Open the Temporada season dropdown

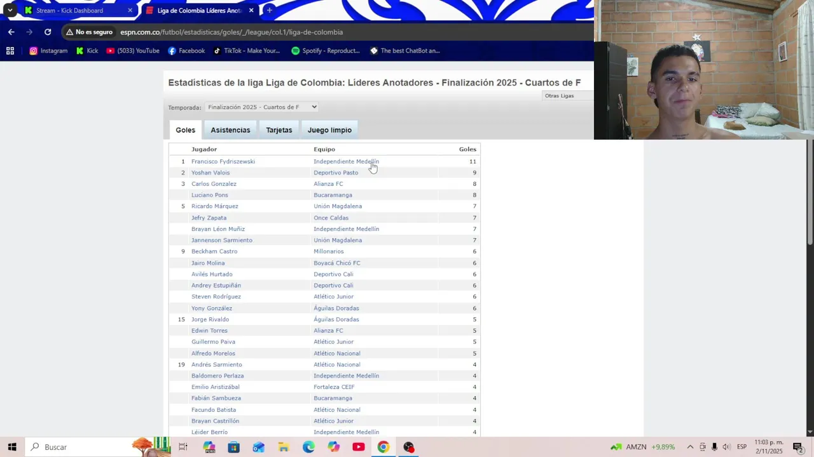click(261, 107)
